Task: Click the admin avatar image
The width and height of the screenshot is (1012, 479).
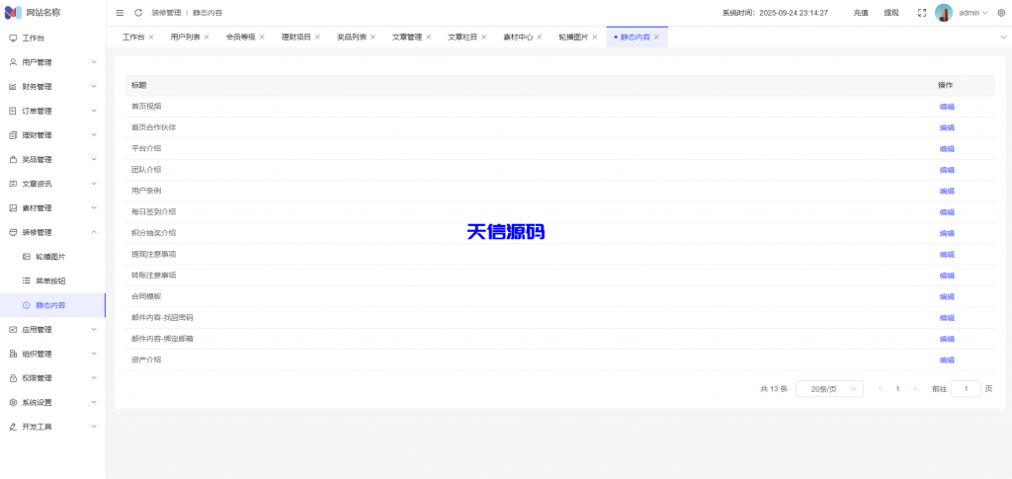Action: [944, 13]
